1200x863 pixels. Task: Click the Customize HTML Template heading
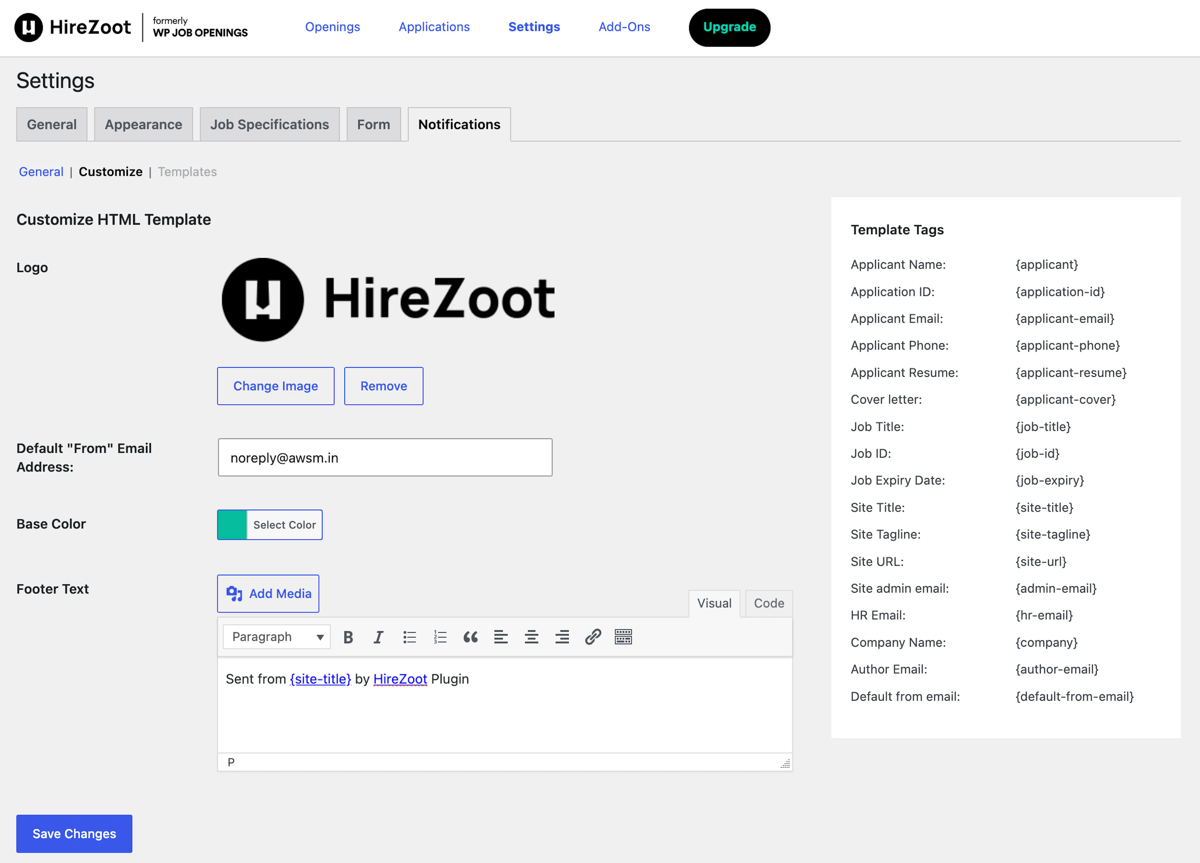114,220
